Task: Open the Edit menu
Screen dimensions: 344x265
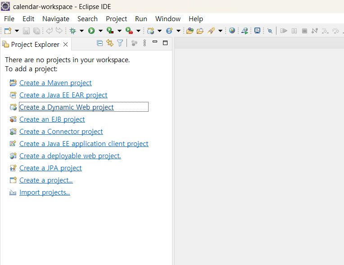Action: tap(28, 19)
